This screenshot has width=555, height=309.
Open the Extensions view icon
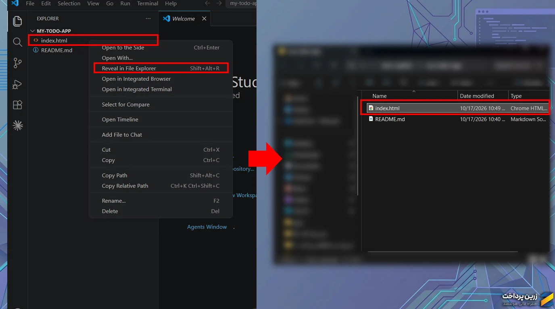(x=17, y=105)
